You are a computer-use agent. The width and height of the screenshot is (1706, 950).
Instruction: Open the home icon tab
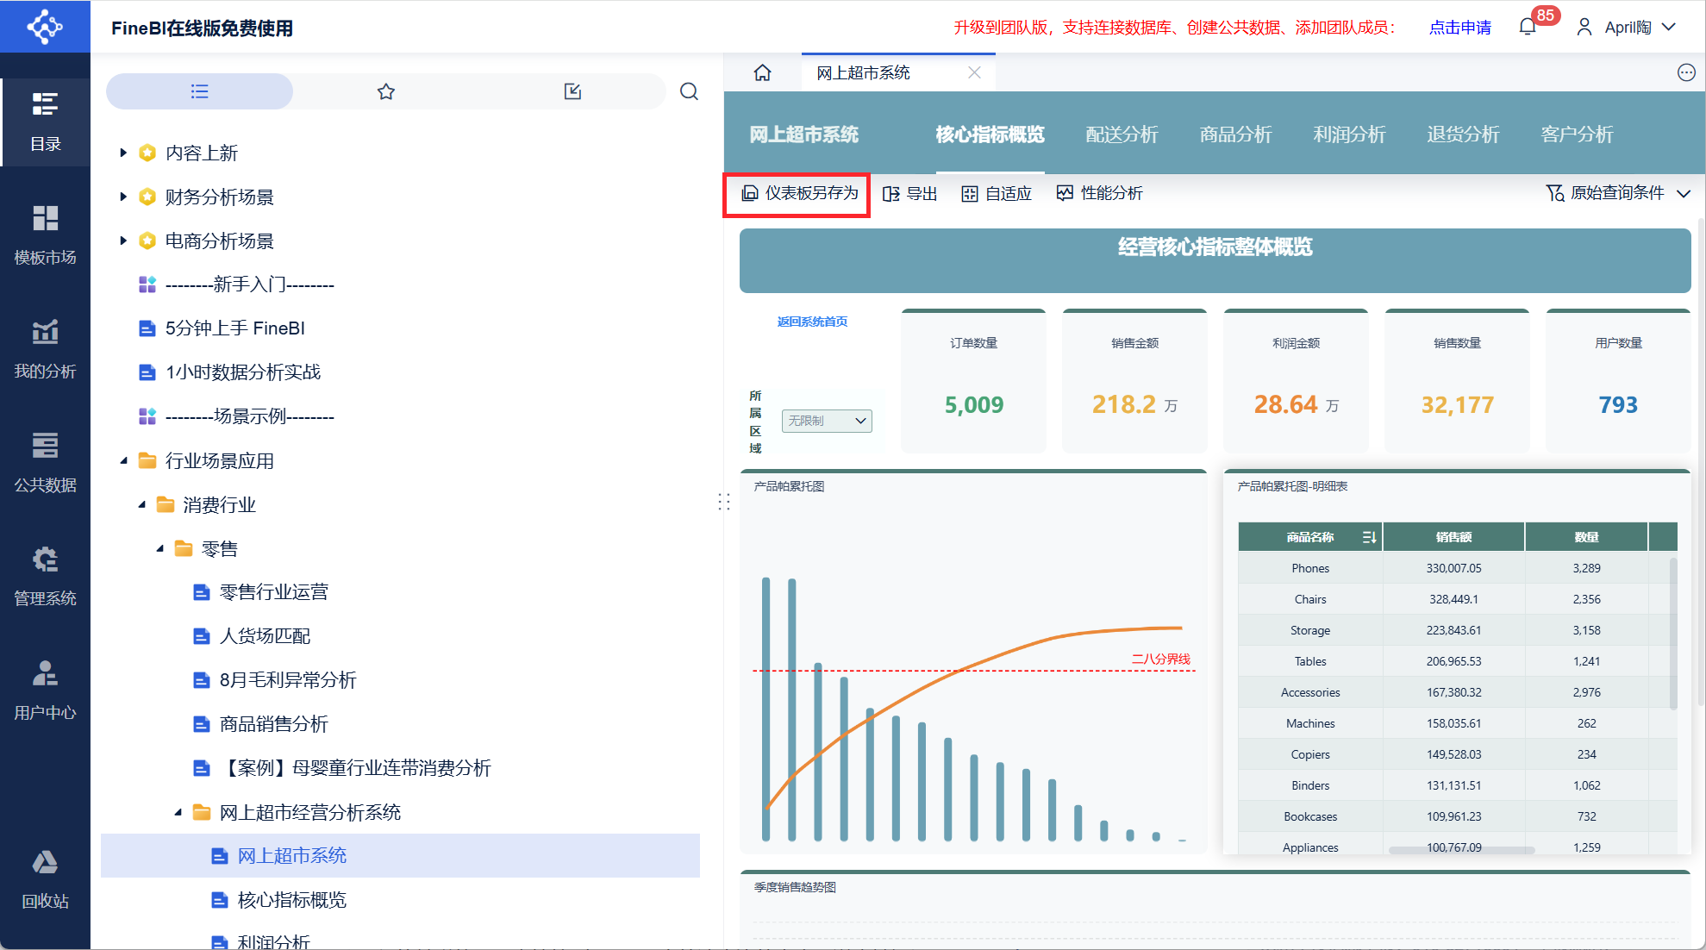click(762, 73)
